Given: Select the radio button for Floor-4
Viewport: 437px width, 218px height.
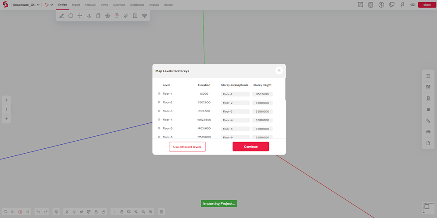Looking at the screenshot, I should (x=159, y=119).
